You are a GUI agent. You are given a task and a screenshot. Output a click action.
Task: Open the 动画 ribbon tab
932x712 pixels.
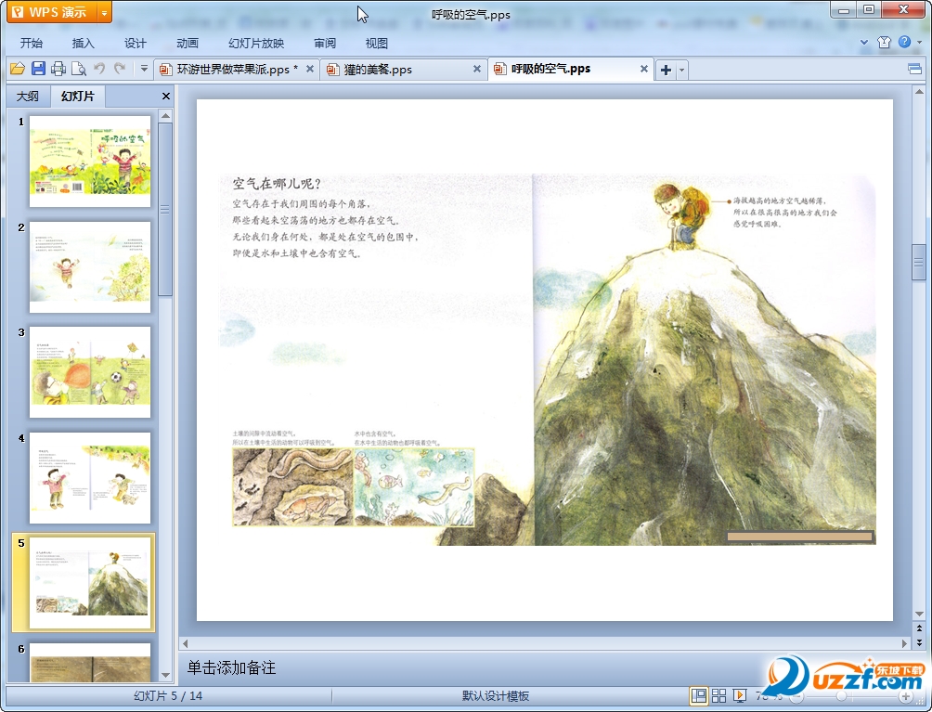(x=188, y=44)
